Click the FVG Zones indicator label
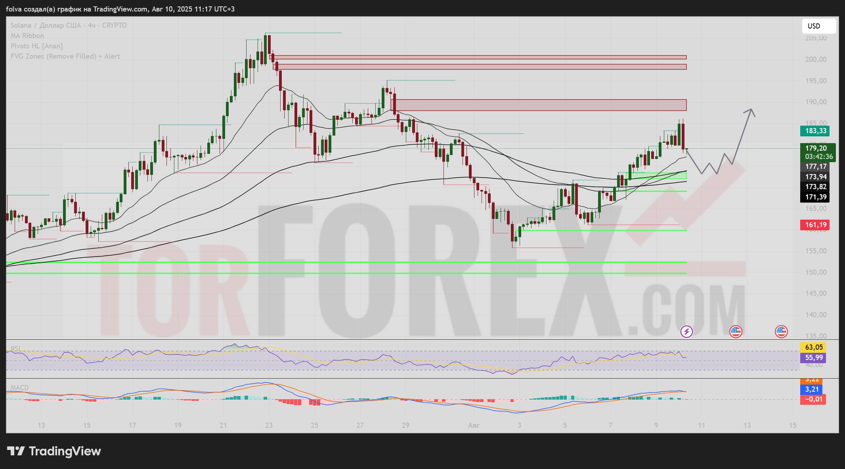The image size is (845, 469). [65, 56]
